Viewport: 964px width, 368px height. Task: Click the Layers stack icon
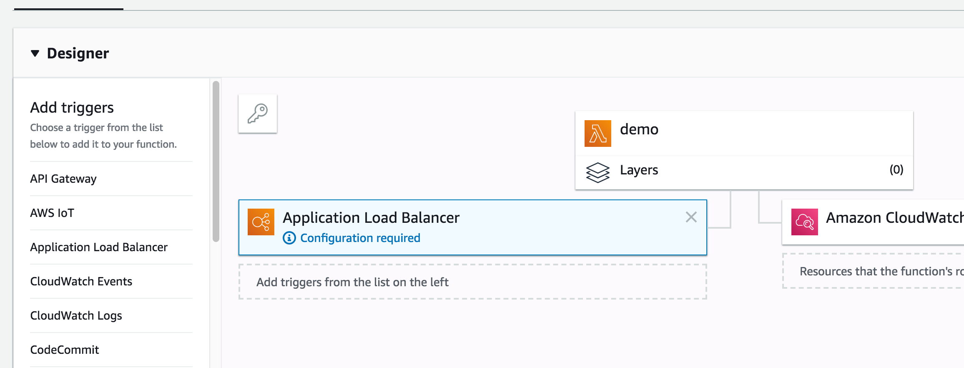pos(597,172)
